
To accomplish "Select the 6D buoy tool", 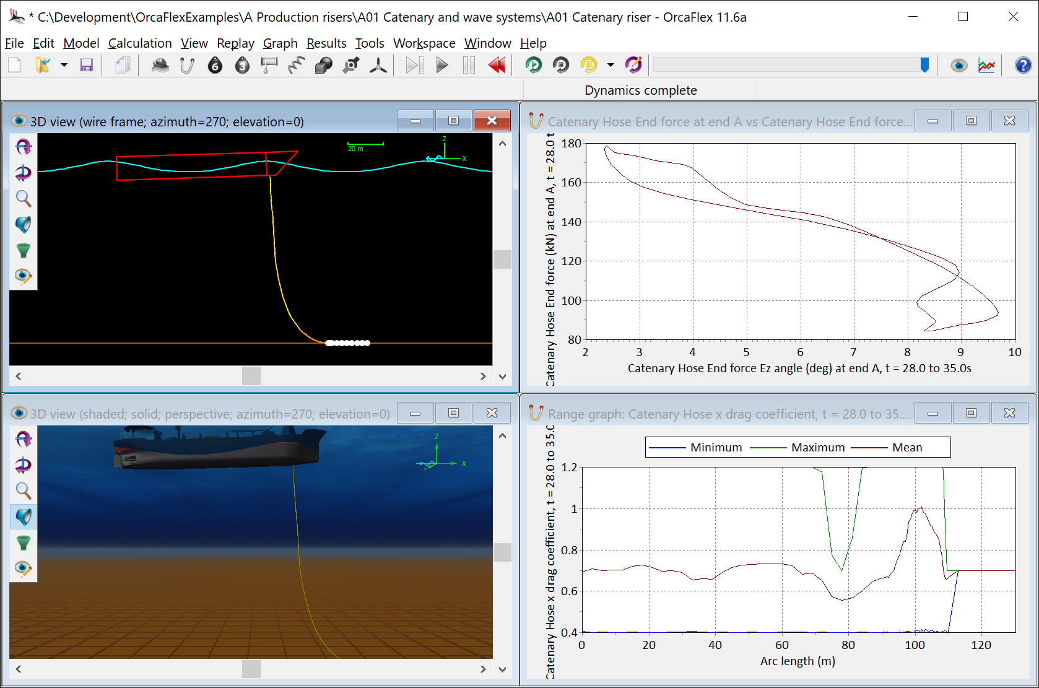I will coord(215,65).
